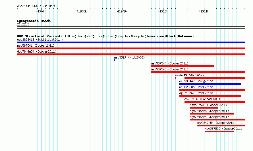The height and width of the screenshot is (151, 253).
Task: Open the nsv587546 (Cooper2011) label
Action: [208, 105]
